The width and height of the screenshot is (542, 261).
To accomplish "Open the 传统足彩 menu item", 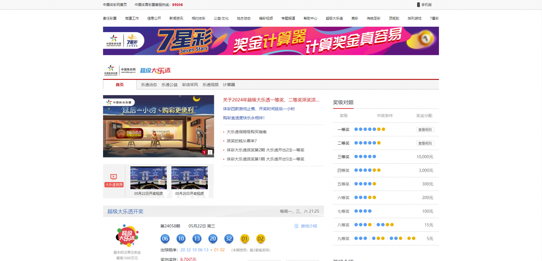I will coord(374,18).
